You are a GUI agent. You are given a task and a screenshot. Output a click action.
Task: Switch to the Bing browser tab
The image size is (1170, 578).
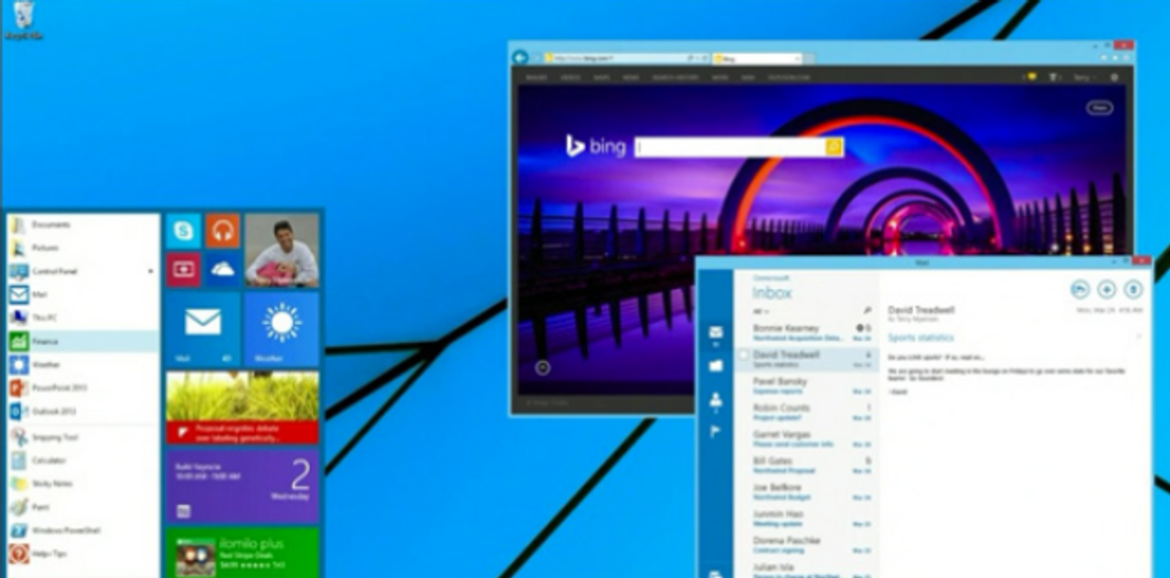757,59
